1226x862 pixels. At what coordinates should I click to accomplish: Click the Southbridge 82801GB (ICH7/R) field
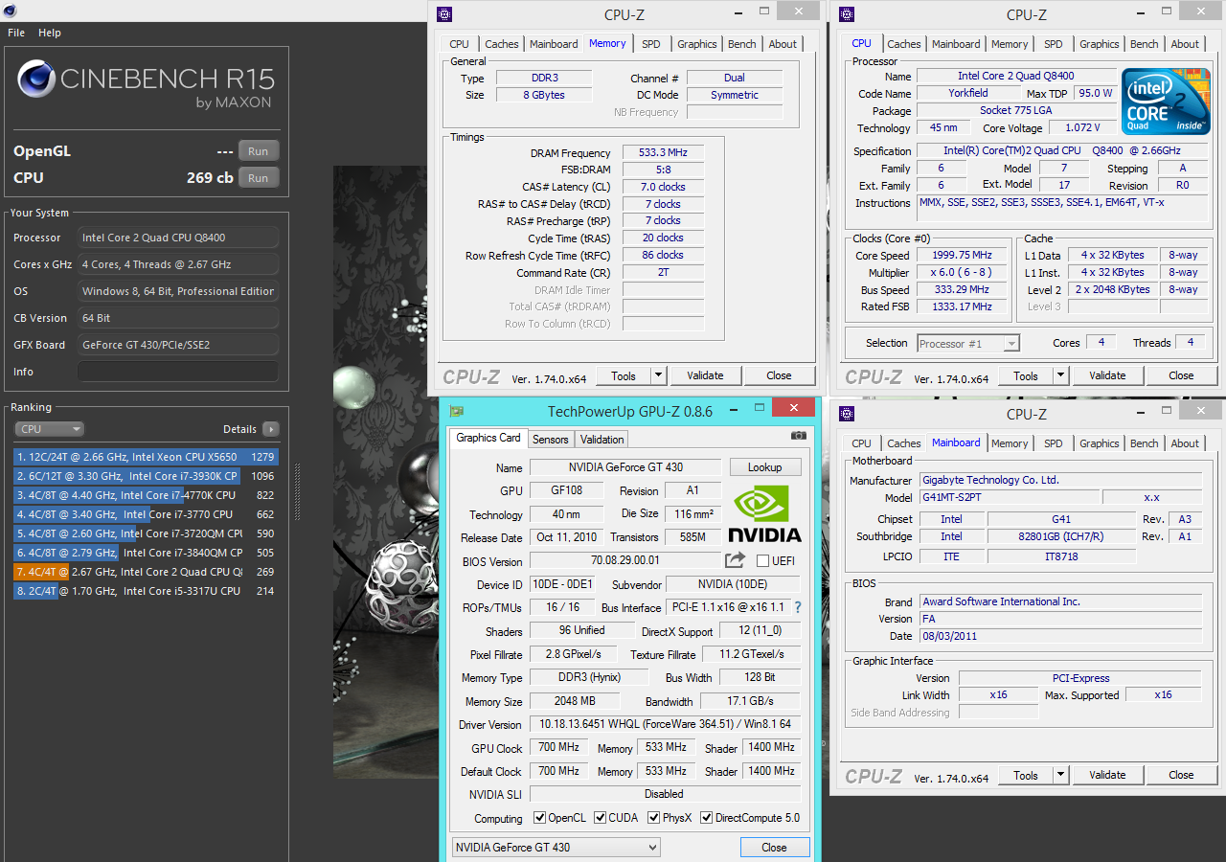(x=1061, y=536)
